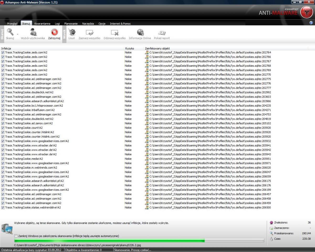The height and width of the screenshot is (252, 315).
Task: Click the blue help question mark icon
Action: tap(311, 23)
